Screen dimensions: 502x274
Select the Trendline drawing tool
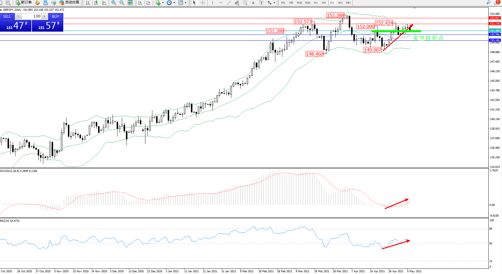click(229, 3)
